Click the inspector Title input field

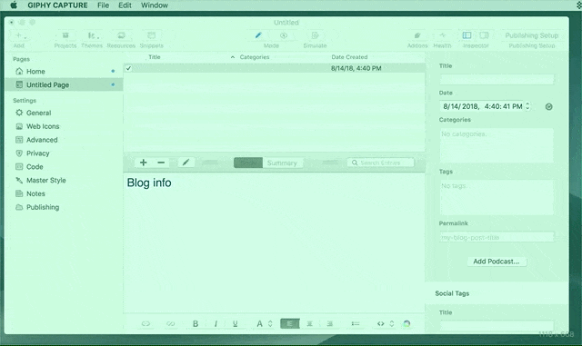[x=497, y=79]
